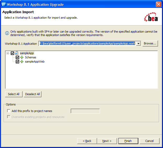
Task: Click the Finish button
Action: 128,141
